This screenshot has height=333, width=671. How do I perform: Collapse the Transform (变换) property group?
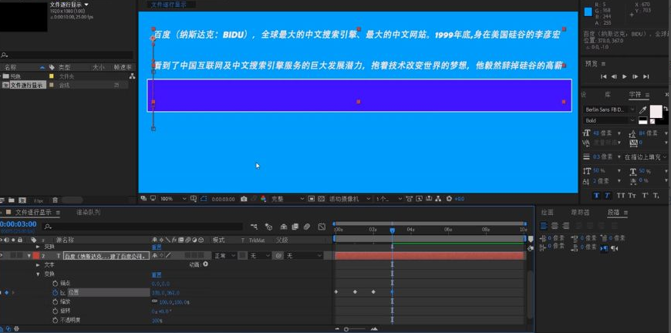(x=37, y=274)
